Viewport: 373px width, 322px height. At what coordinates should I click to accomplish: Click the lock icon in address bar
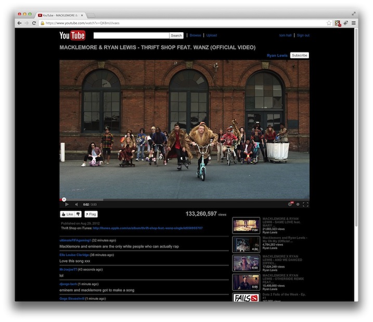click(x=42, y=23)
